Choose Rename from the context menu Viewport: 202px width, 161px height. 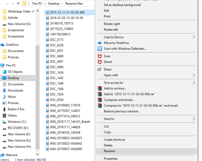click(109, 151)
